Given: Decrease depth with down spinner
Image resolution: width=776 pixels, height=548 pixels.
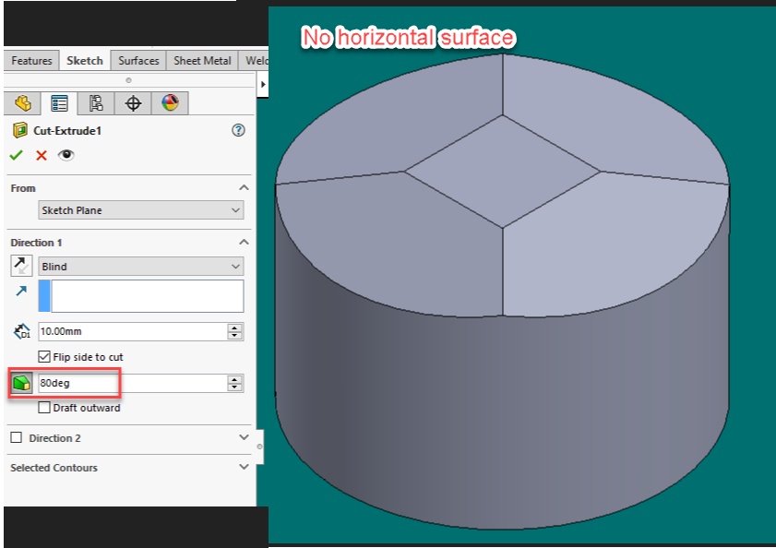Looking at the screenshot, I should [235, 336].
